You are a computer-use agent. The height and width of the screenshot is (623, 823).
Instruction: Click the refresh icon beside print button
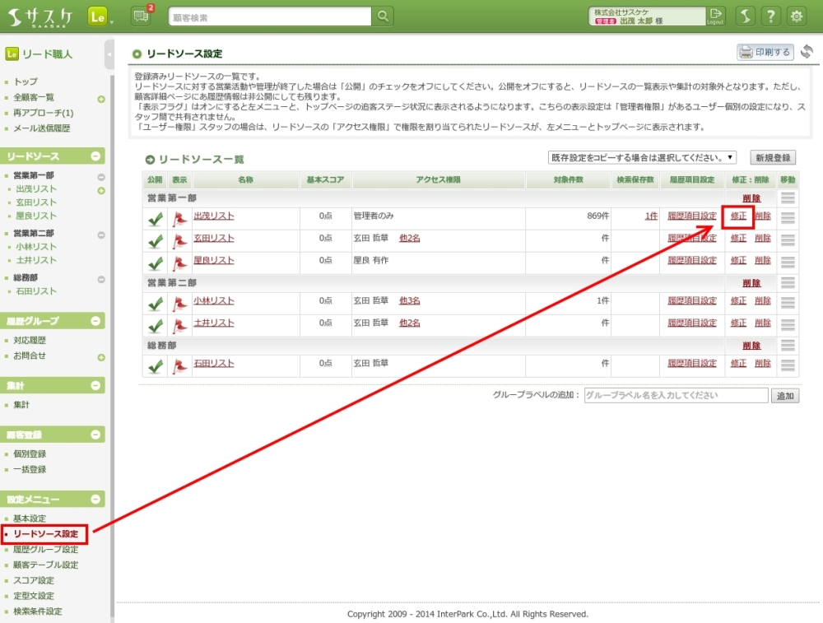[807, 52]
